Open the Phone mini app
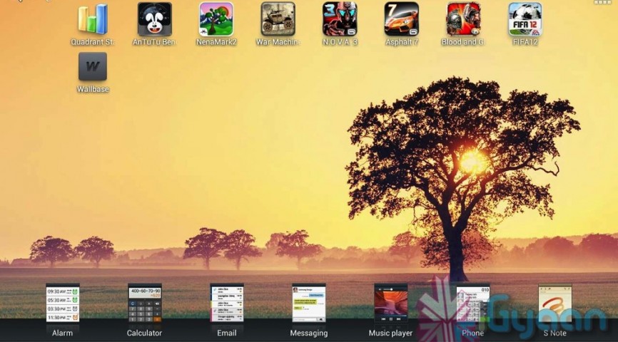This screenshot has height=342, width=618. click(x=472, y=302)
